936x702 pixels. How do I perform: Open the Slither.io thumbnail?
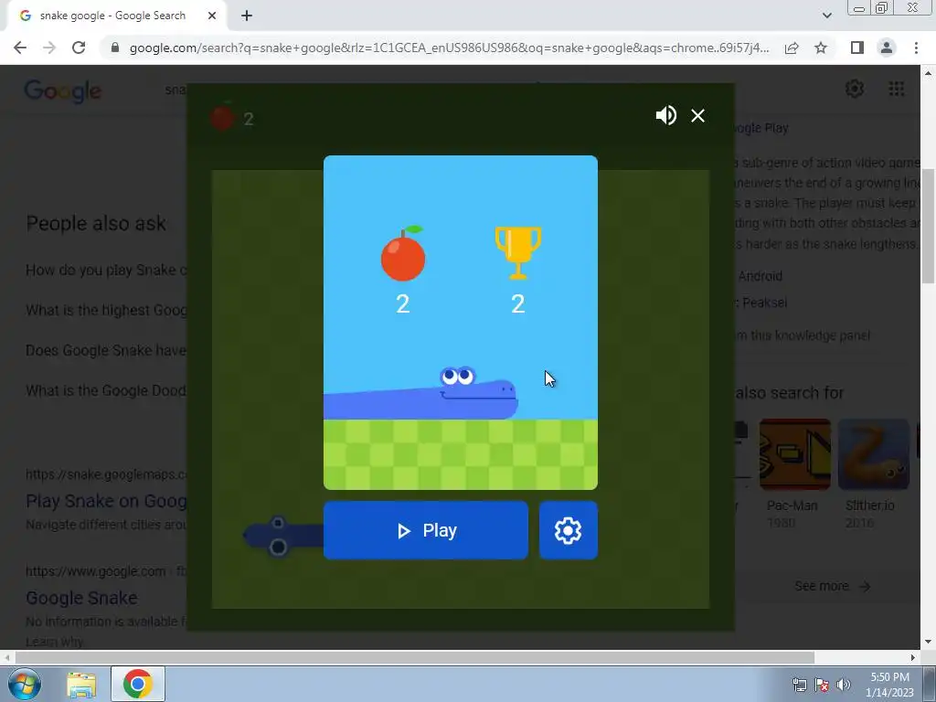click(x=873, y=454)
